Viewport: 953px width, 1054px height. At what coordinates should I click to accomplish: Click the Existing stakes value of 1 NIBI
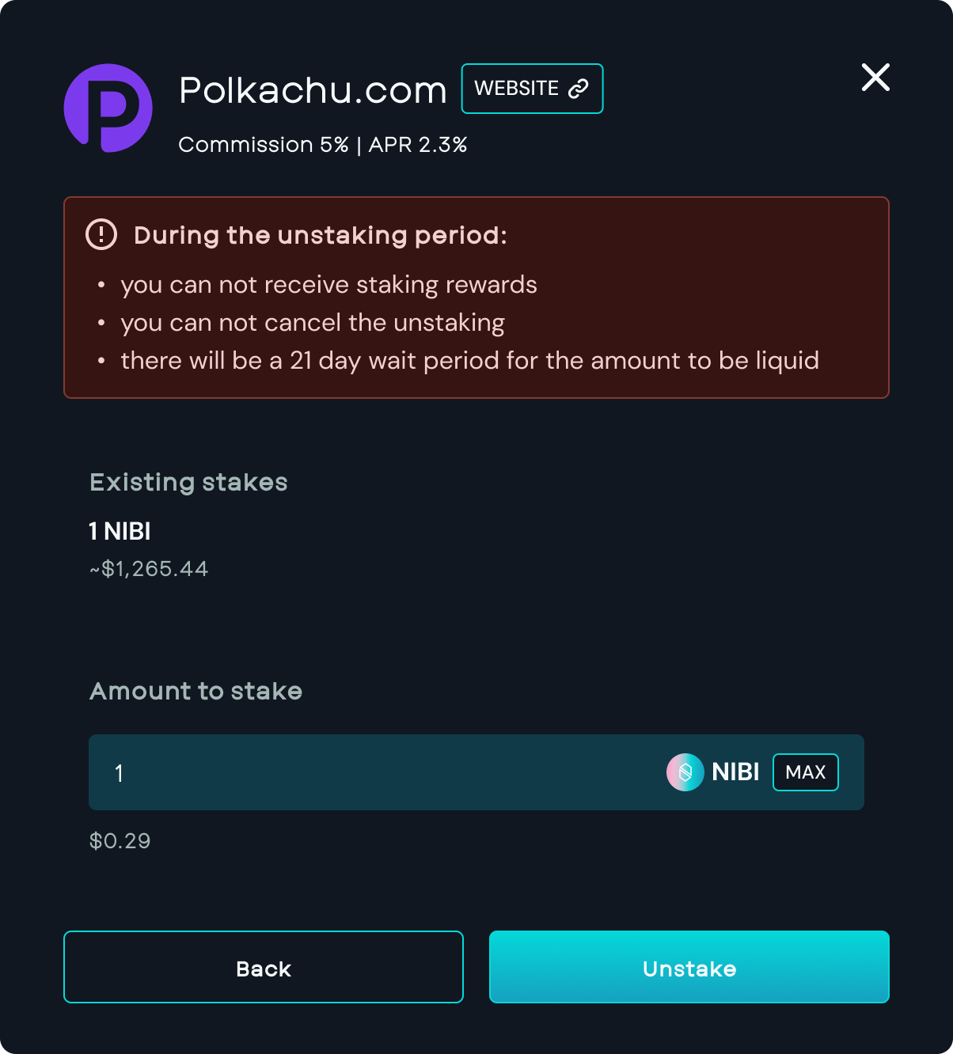(120, 531)
